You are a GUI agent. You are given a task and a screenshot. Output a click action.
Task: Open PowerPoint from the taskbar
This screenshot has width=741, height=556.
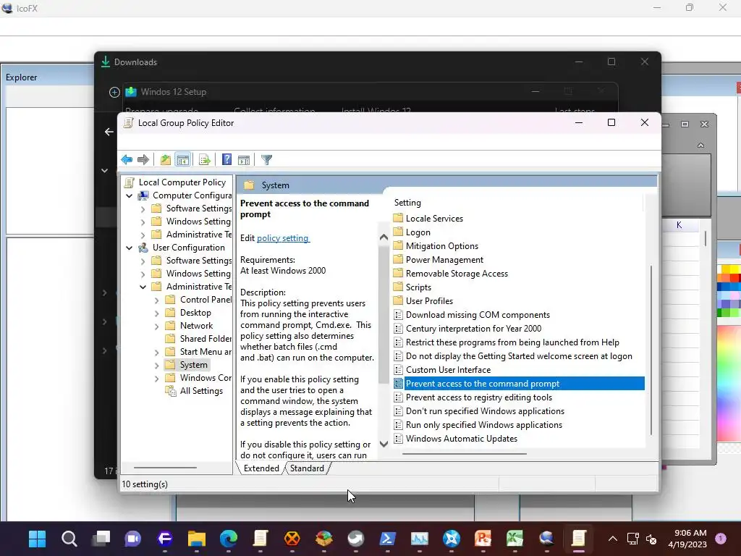click(x=483, y=539)
